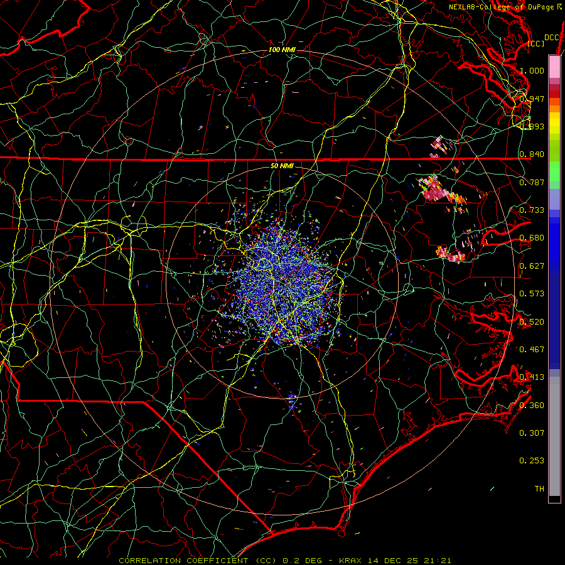Viewport: 565px width, 565px height.
Task: Click the 0.253 color scale value
Action: click(532, 461)
